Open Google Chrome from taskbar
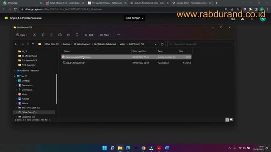Screen dimensions: 271x152 click(144, 148)
